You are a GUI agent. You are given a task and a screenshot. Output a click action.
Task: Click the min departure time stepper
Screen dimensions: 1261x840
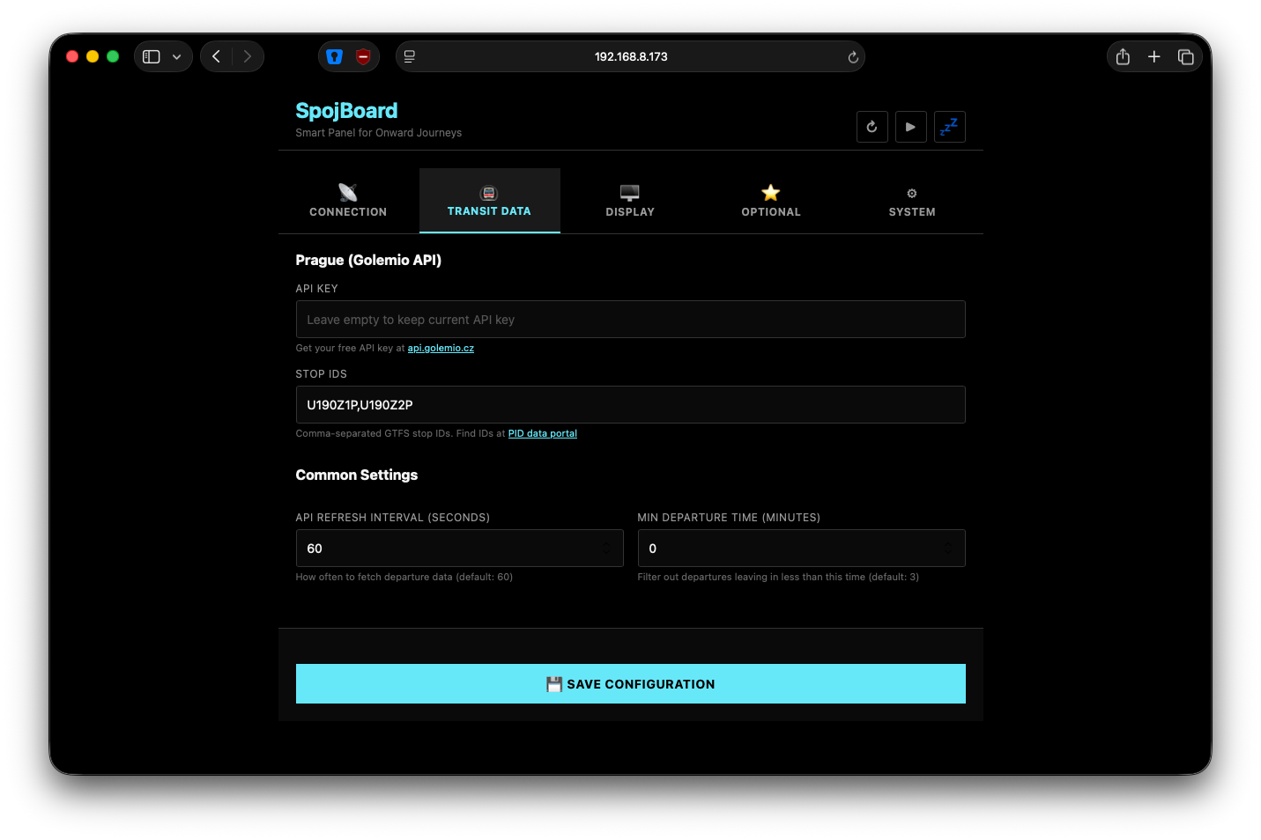click(948, 549)
